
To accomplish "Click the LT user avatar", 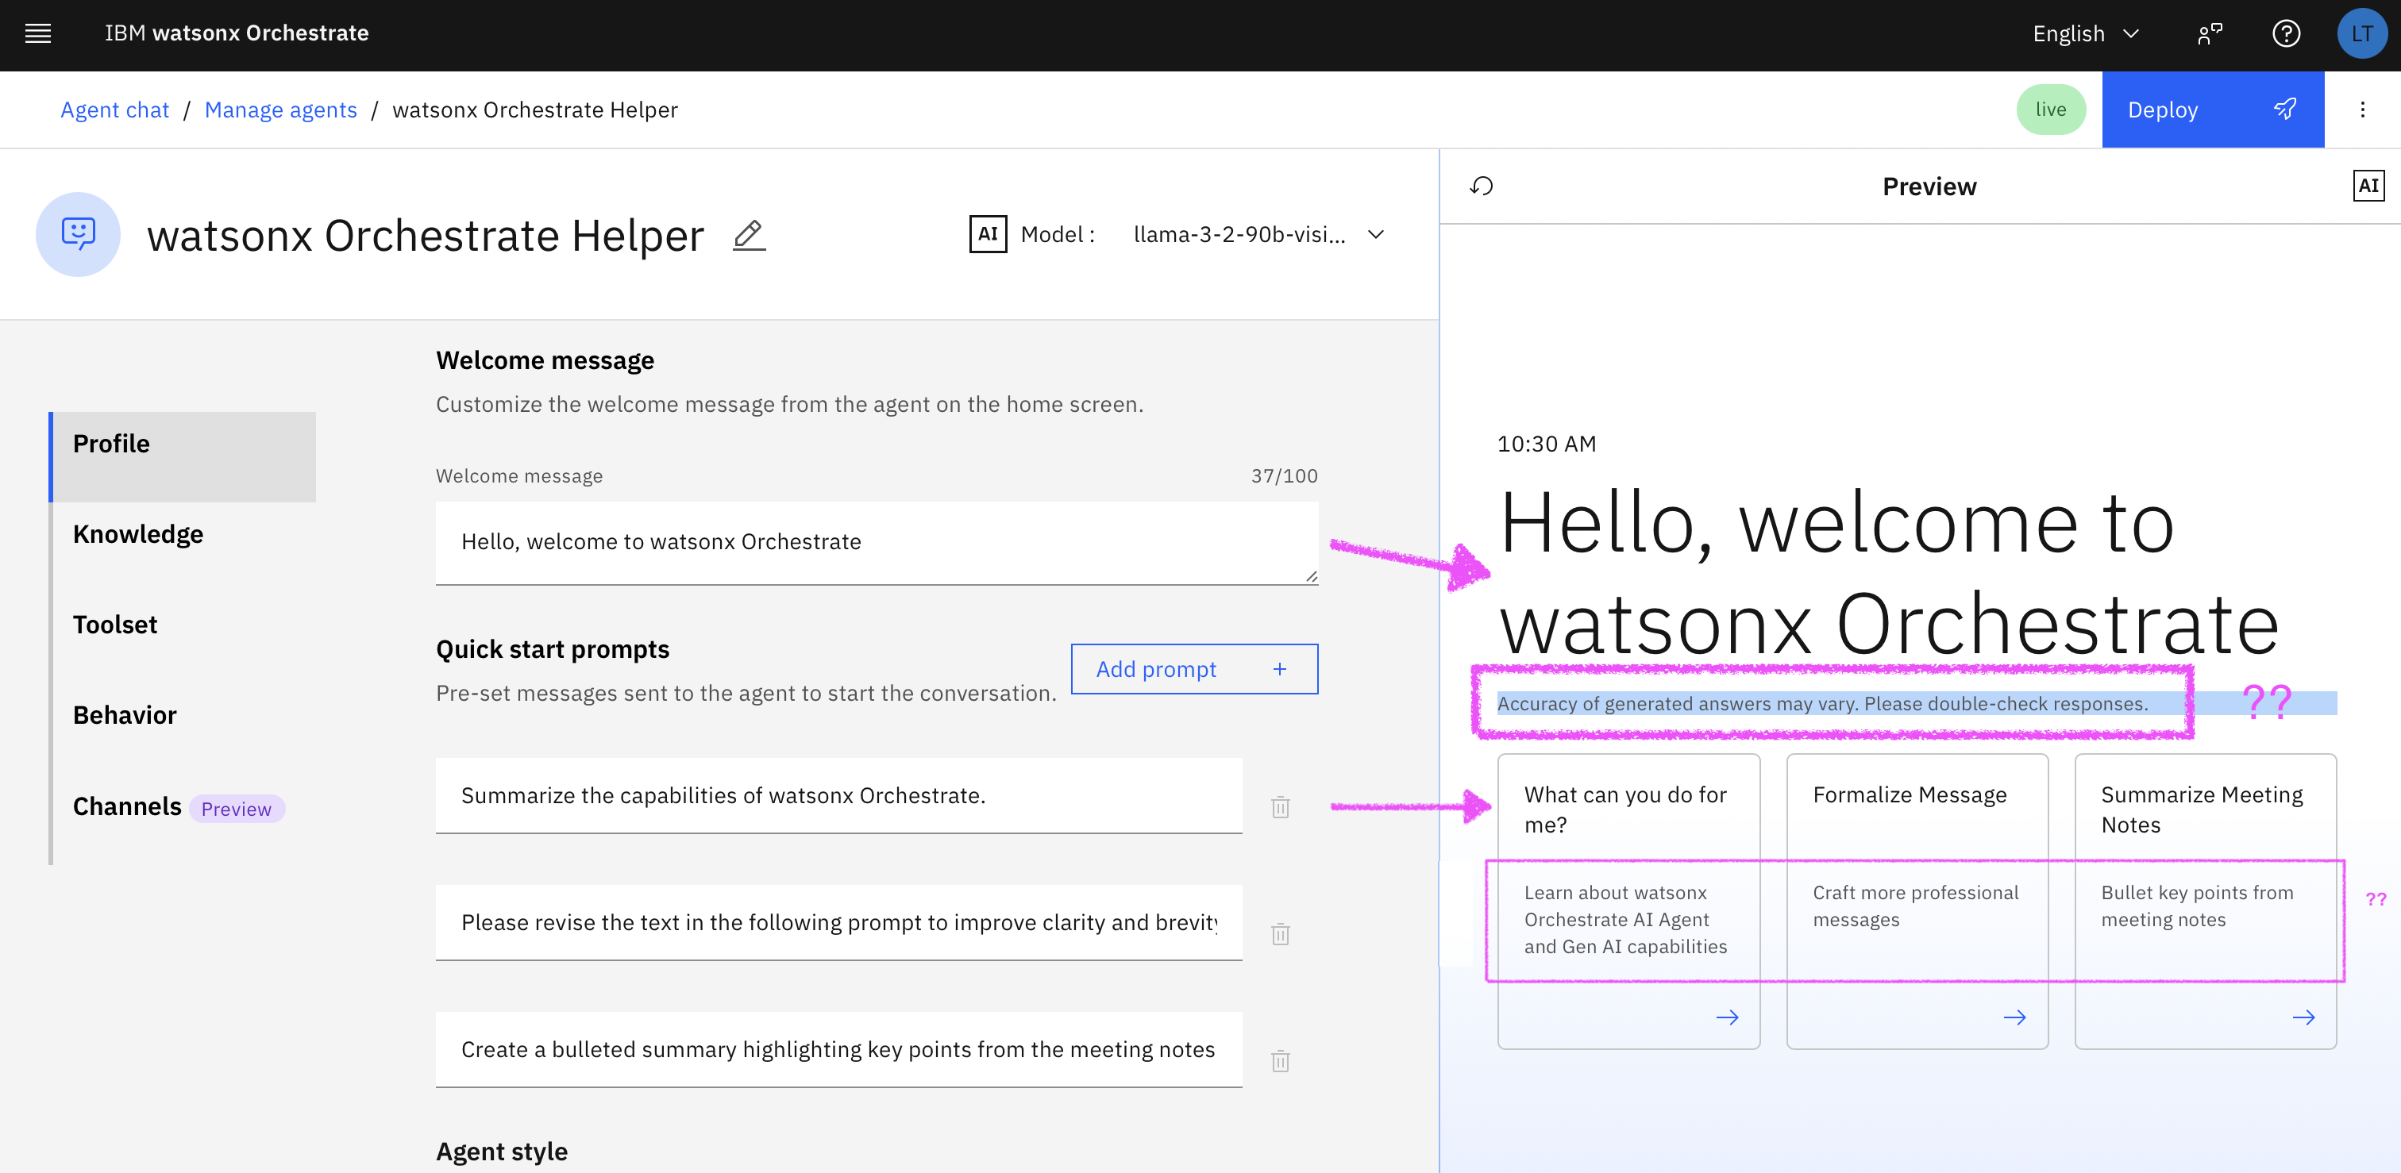I will point(2361,33).
